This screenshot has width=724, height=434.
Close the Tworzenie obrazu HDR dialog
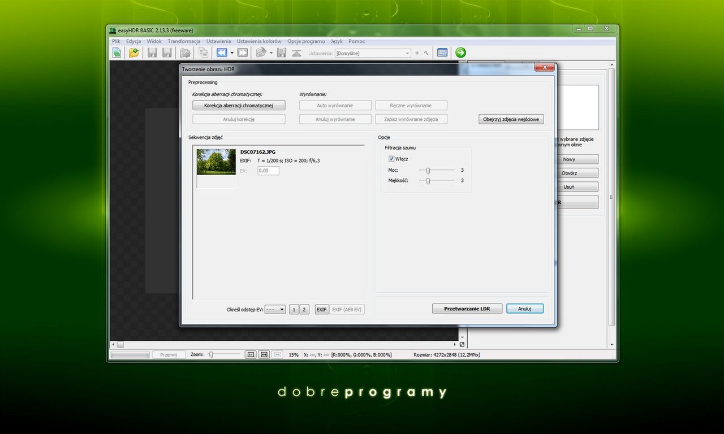[x=544, y=68]
